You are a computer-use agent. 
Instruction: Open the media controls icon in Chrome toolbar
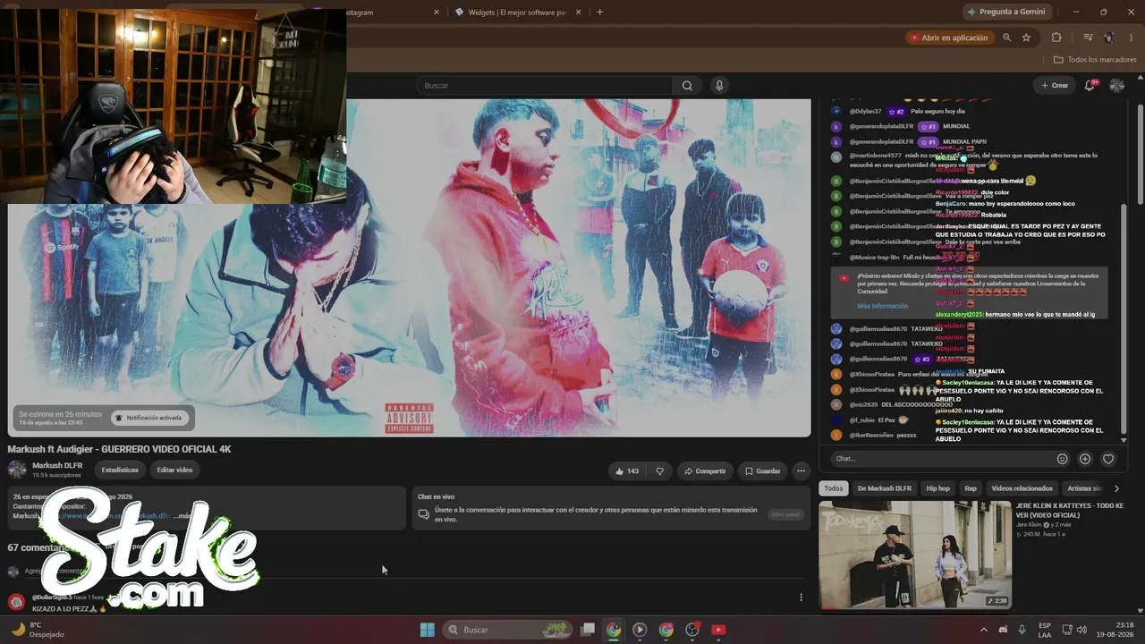point(1088,38)
